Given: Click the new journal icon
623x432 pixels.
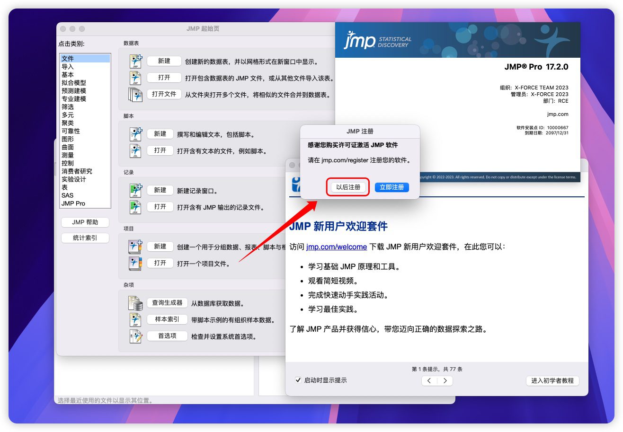Looking at the screenshot, I should [136, 191].
